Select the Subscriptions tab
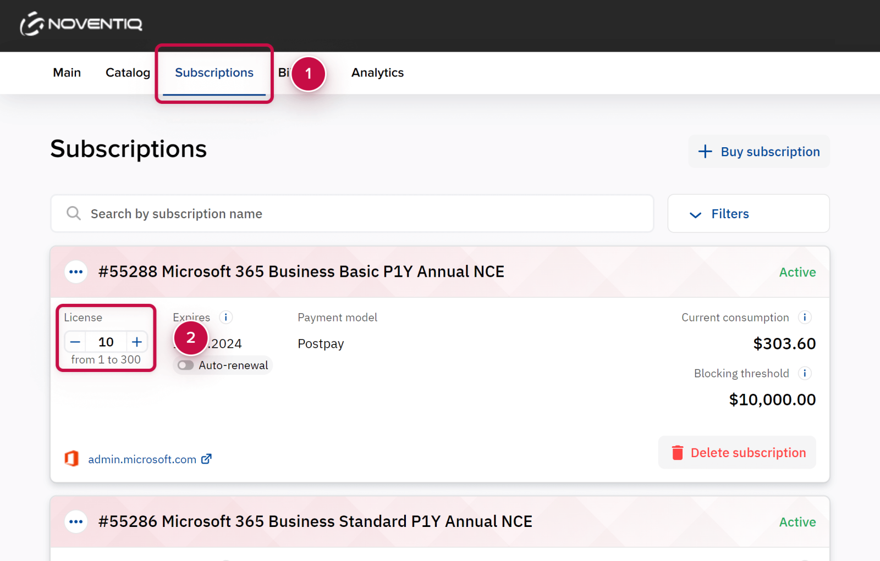The image size is (880, 561). coord(214,73)
